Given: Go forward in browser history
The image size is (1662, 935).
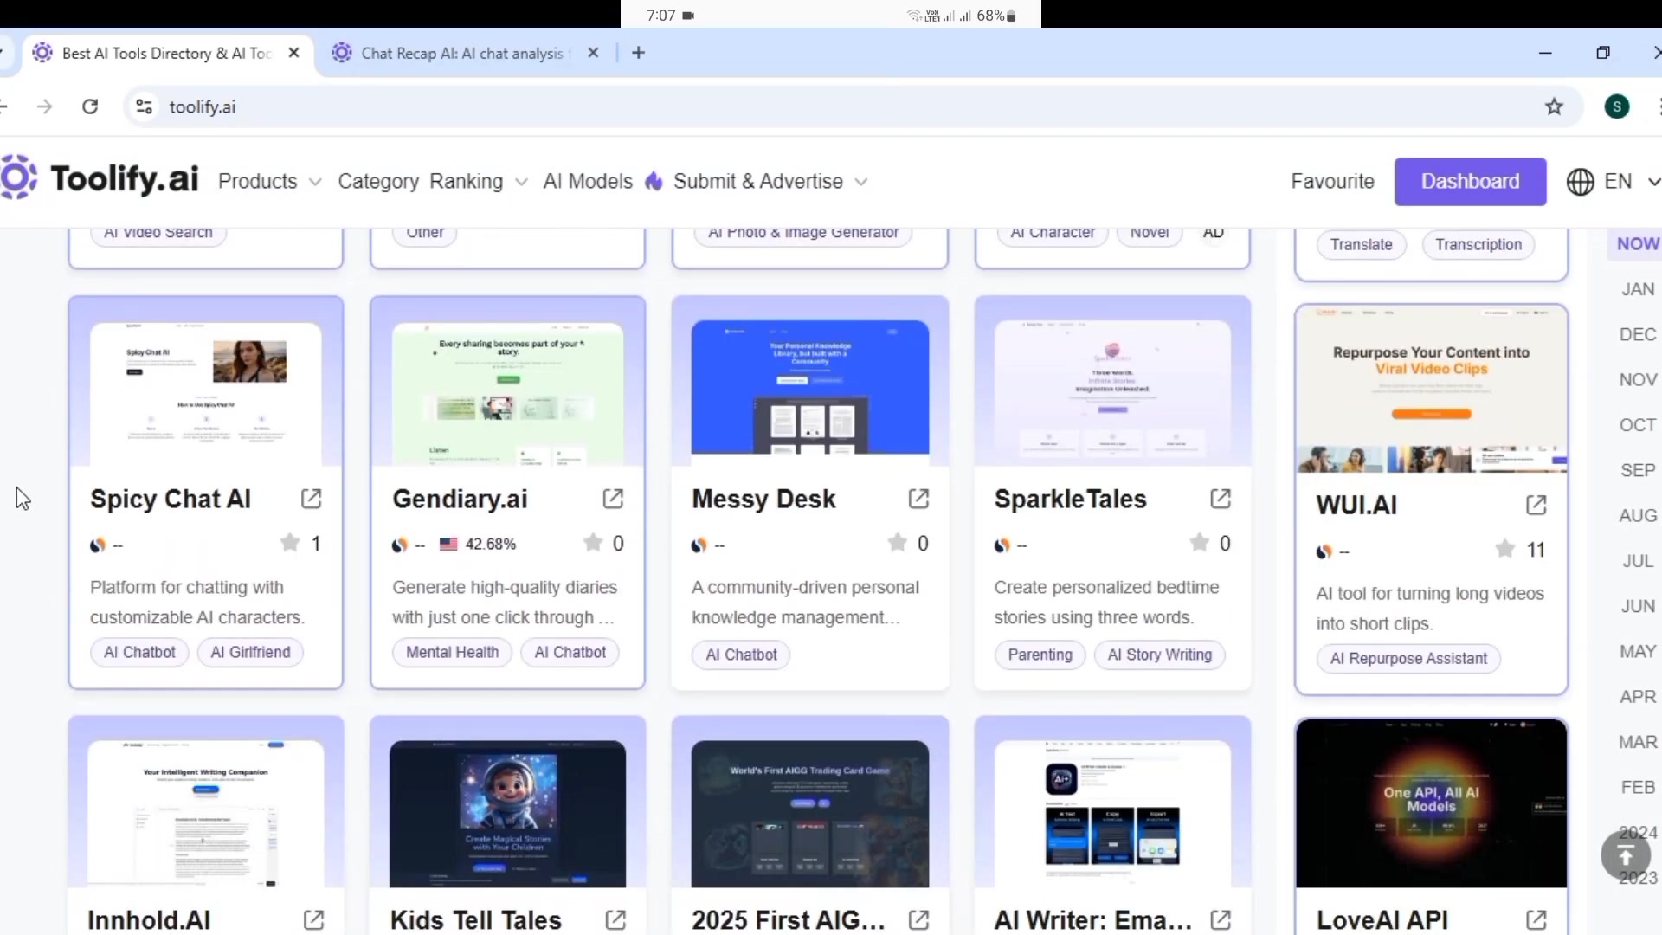Looking at the screenshot, I should 45,106.
